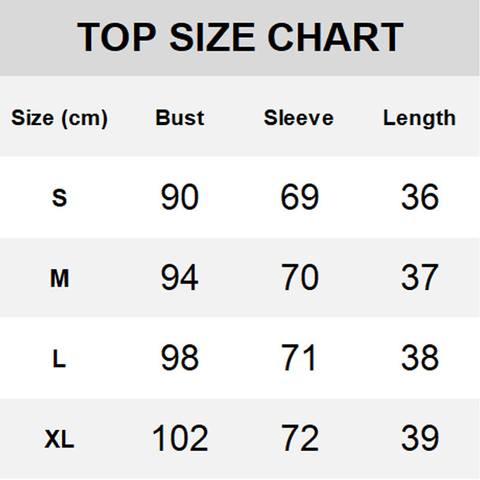This screenshot has height=480, width=480.
Task: Select the bust value 98
Action: [x=179, y=358]
